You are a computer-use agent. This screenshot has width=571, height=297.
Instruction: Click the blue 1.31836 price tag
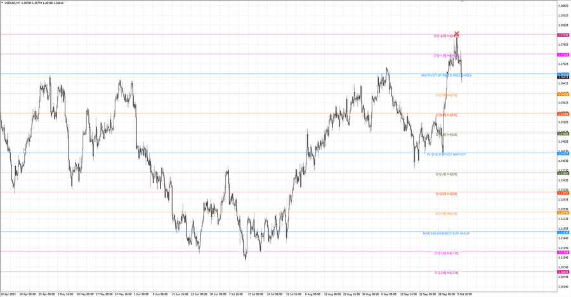coord(563,232)
